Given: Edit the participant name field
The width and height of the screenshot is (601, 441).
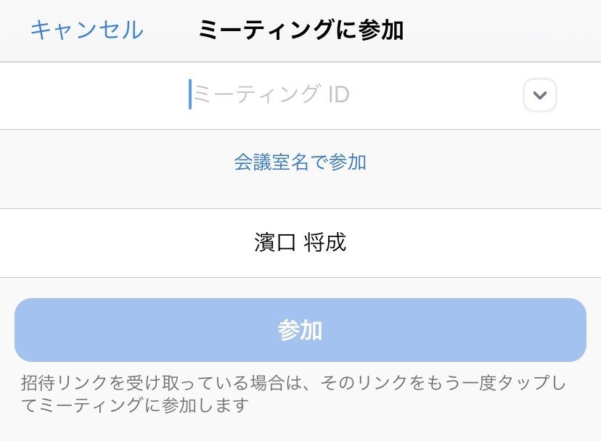Looking at the screenshot, I should click(300, 243).
